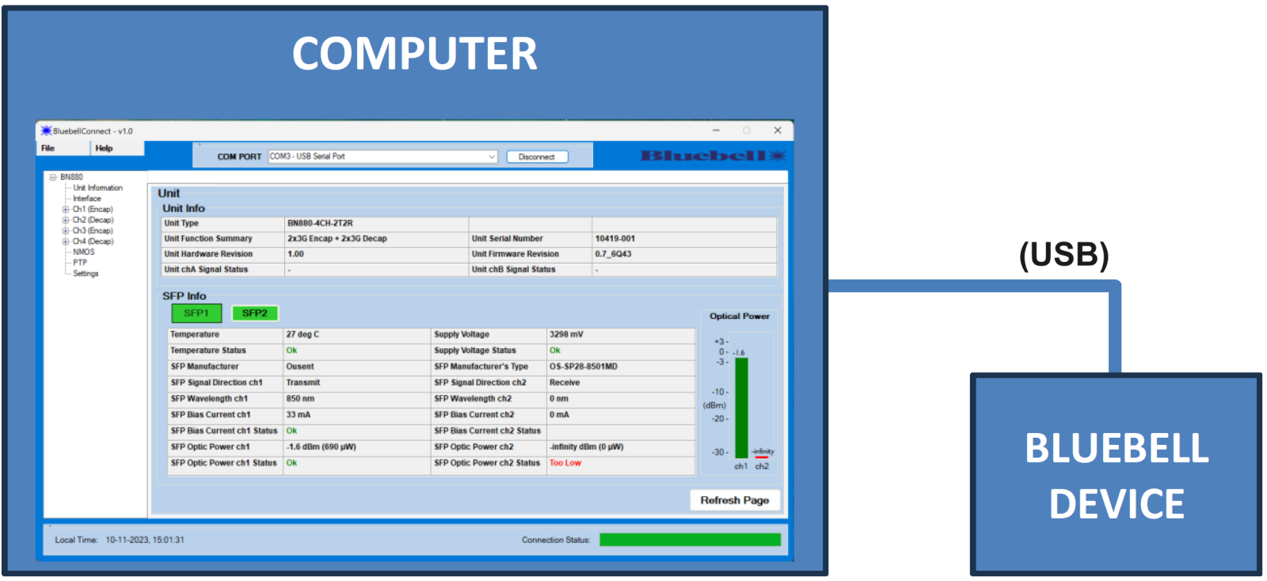
Task: Maximize the BluebellConnect window
Action: coord(746,131)
